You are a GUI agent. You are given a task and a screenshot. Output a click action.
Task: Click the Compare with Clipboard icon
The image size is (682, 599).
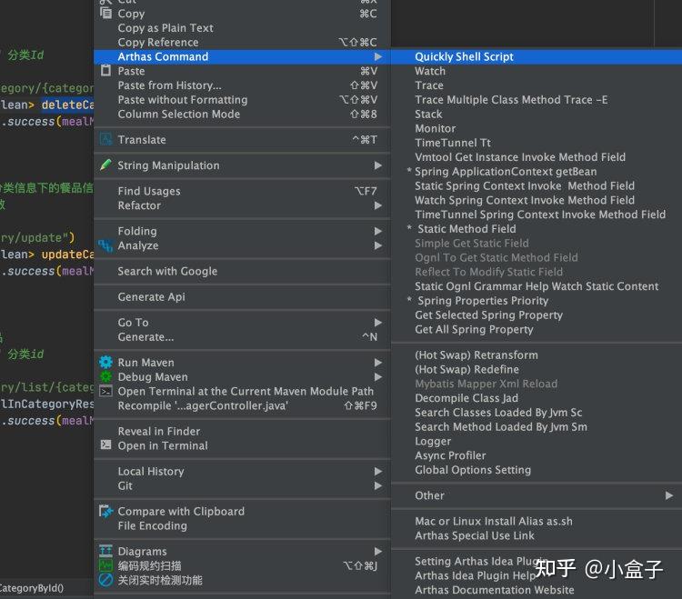tap(105, 511)
